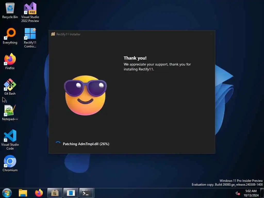
Task: Click the muted volume tray icon
Action: tap(237, 193)
